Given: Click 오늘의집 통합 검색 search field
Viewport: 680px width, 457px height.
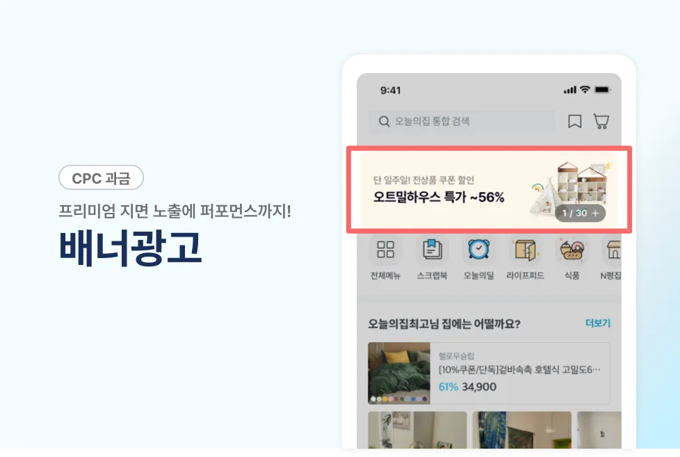Looking at the screenshot, I should tap(462, 121).
